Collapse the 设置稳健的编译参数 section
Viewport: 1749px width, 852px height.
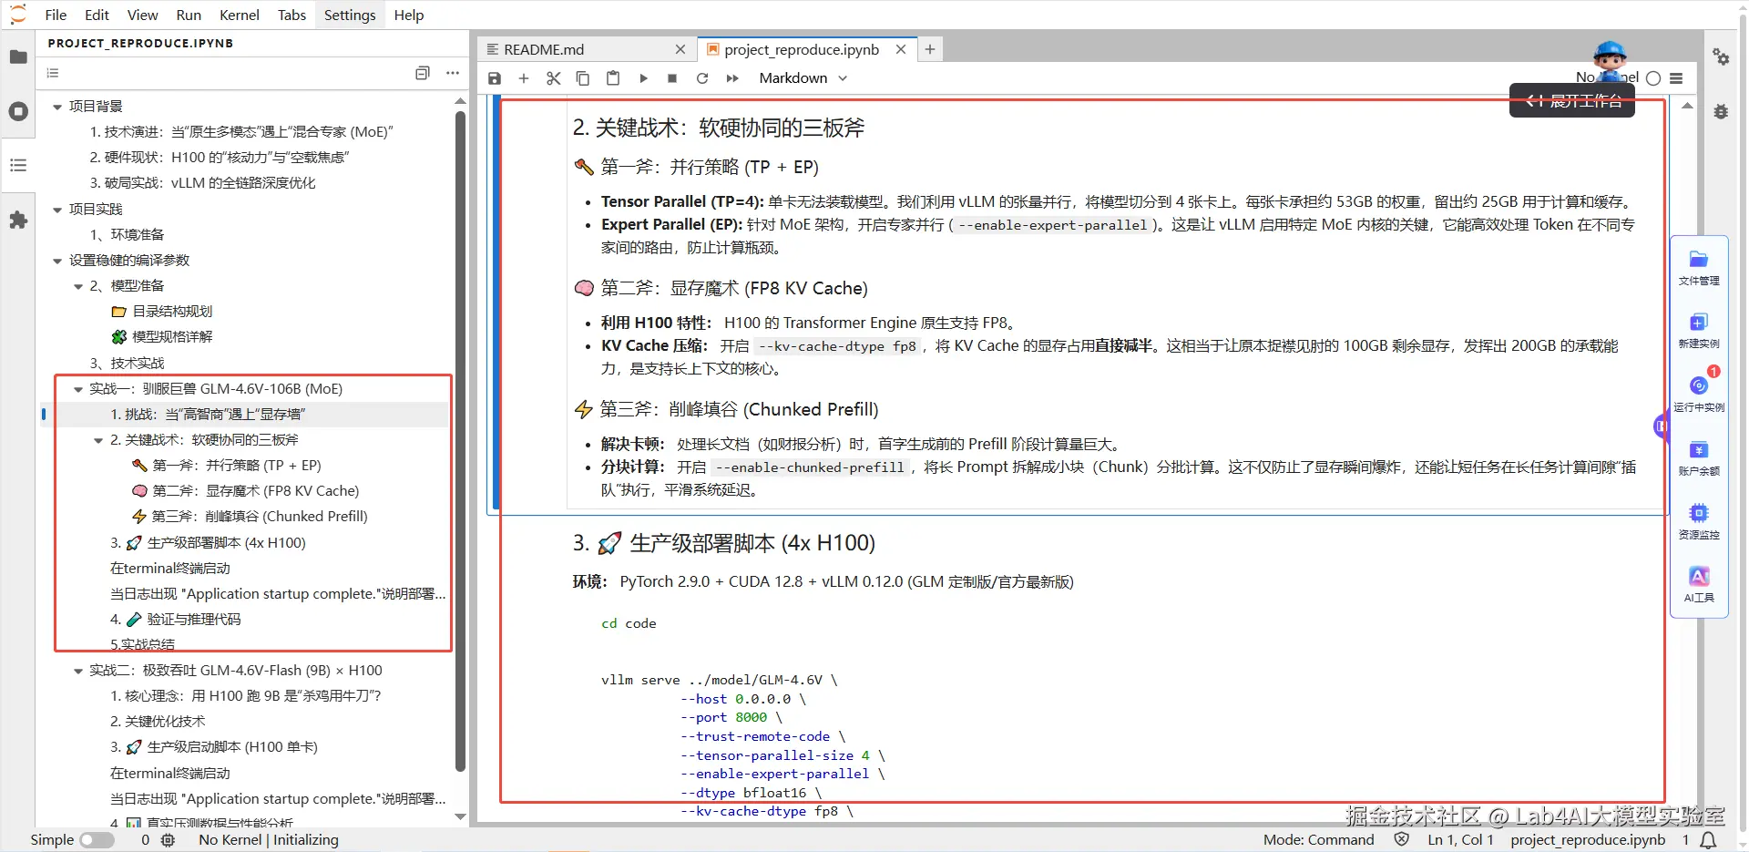57,261
